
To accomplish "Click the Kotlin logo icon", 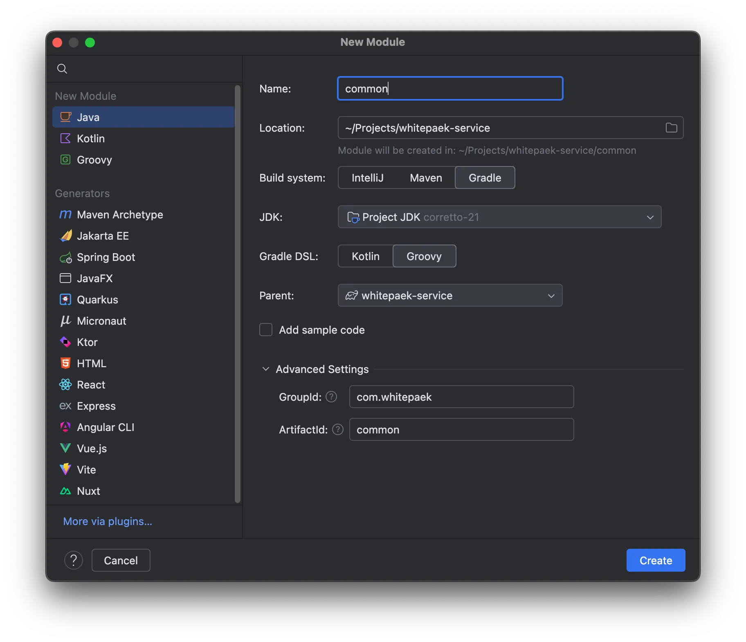I will coord(65,138).
